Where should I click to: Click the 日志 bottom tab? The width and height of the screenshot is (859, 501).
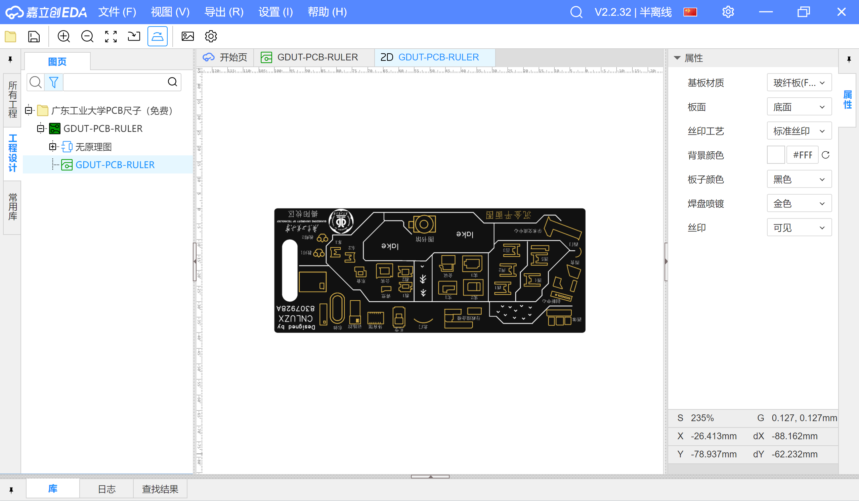[x=107, y=489]
